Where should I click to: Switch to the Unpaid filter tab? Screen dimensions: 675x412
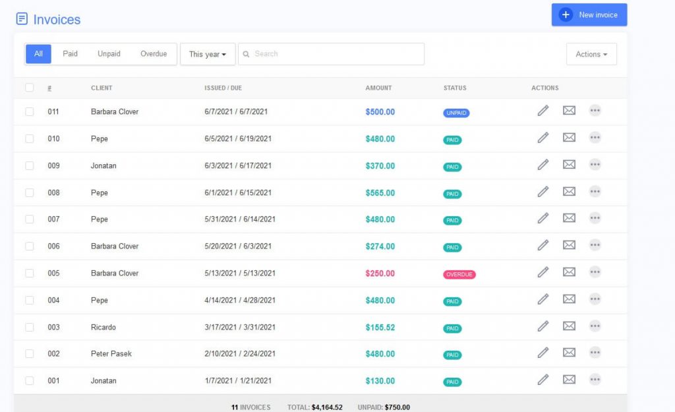pos(108,53)
